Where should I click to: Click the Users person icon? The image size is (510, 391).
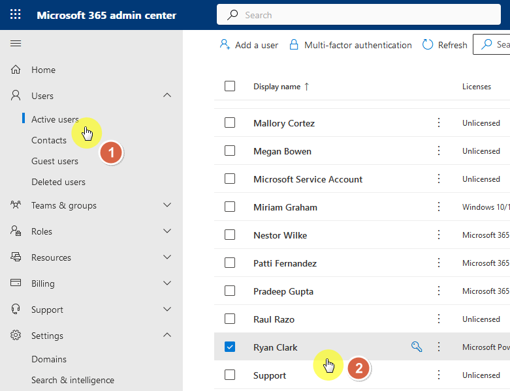click(16, 96)
